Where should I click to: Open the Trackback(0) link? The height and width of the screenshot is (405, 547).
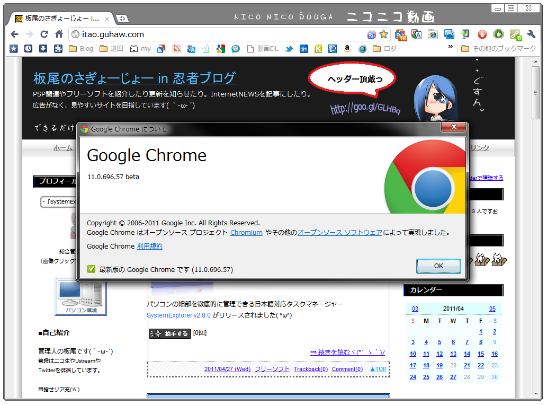[x=311, y=369]
